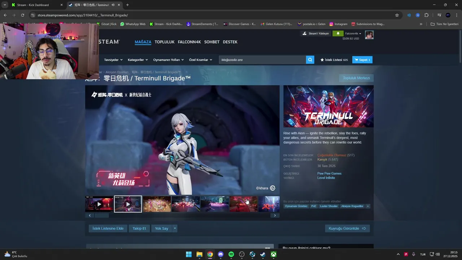Click the Mağazada ara search field
Viewport: 462px width, 260px height.
(x=262, y=60)
